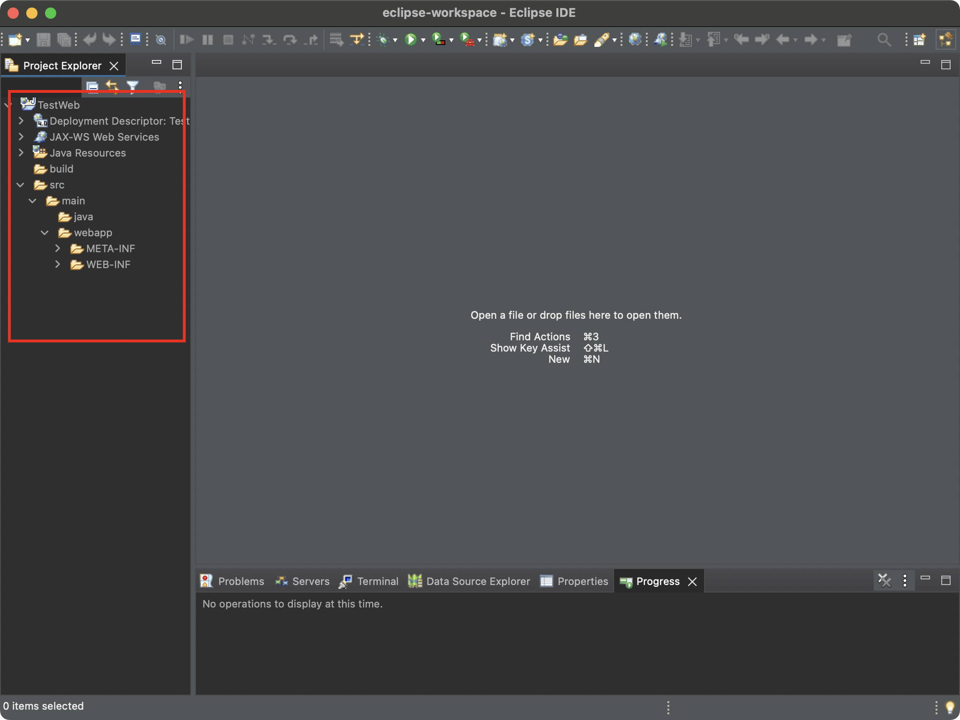Viewport: 960px width, 720px height.
Task: Open the External Tools dropdown arrow
Action: click(x=480, y=40)
